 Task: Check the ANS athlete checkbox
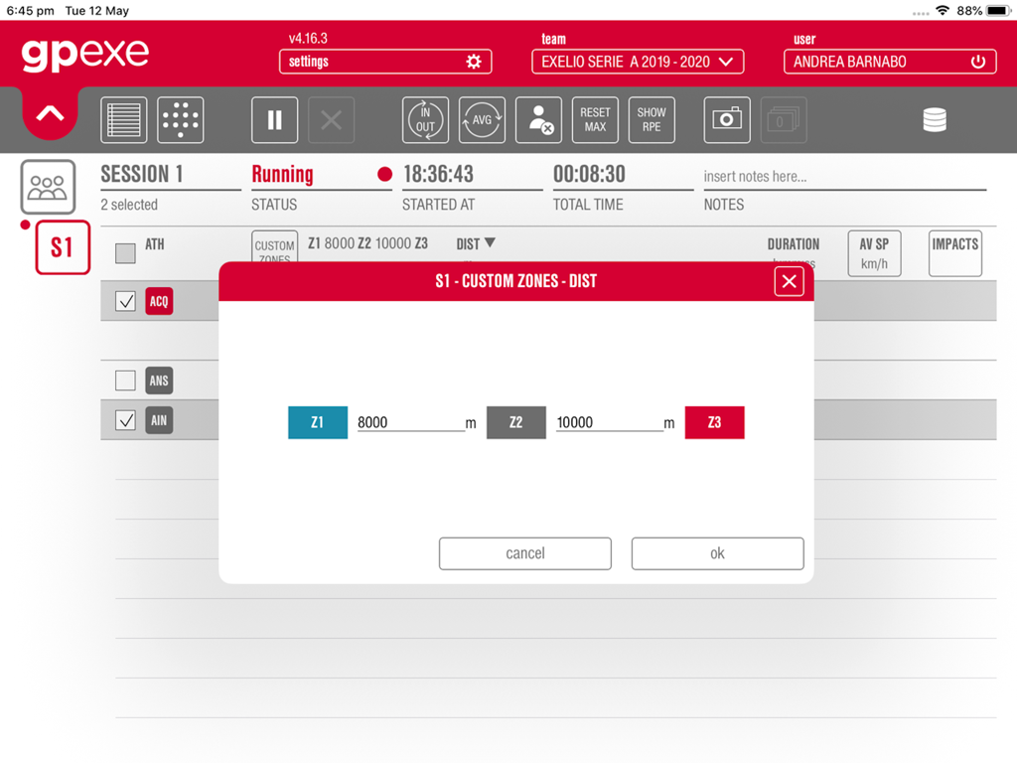click(125, 381)
